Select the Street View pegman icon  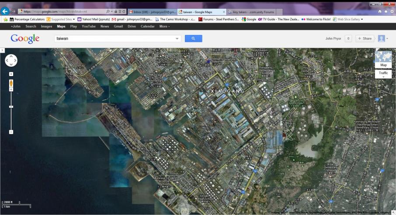[x=11, y=82]
